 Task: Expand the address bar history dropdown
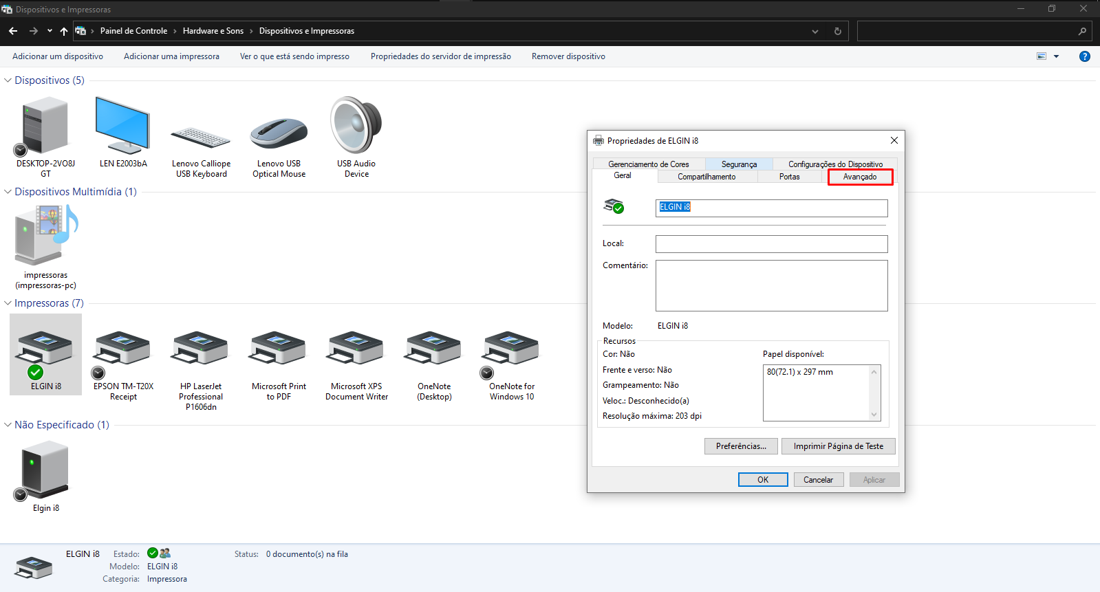coord(815,31)
